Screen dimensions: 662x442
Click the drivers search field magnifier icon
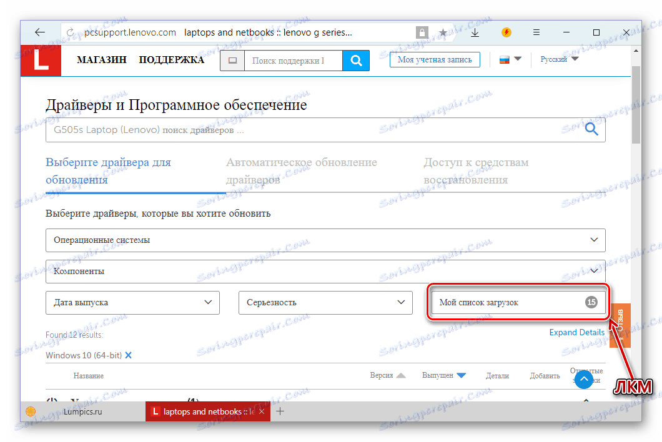[x=591, y=129]
